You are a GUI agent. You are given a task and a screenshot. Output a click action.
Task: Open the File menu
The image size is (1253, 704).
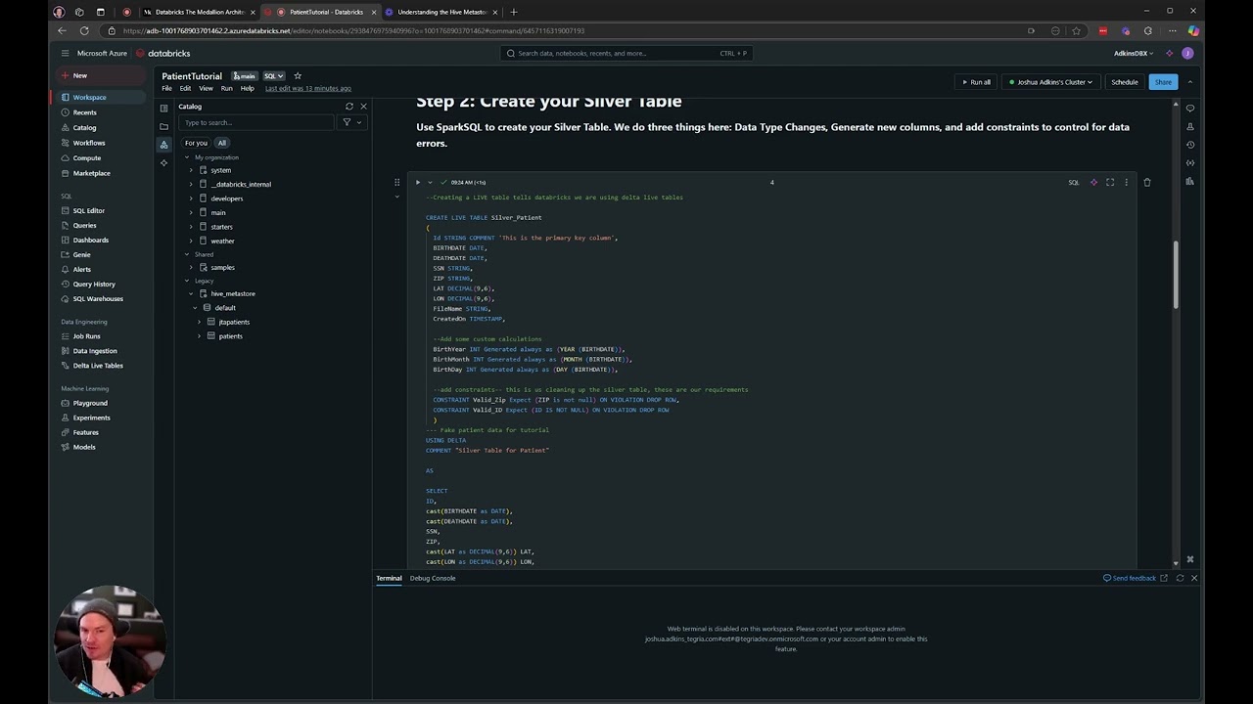coord(166,88)
